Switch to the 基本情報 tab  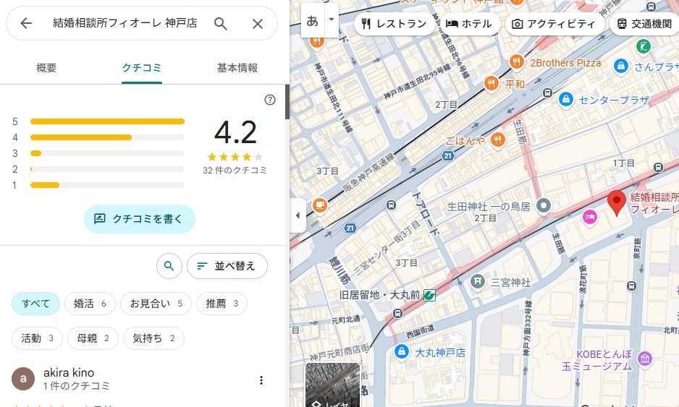click(x=237, y=68)
